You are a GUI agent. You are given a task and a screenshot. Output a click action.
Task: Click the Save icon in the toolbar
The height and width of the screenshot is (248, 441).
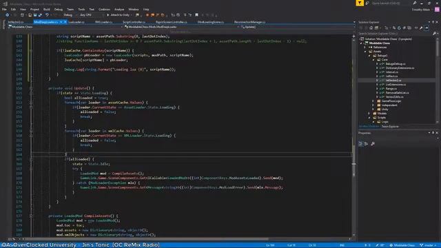[35, 15]
